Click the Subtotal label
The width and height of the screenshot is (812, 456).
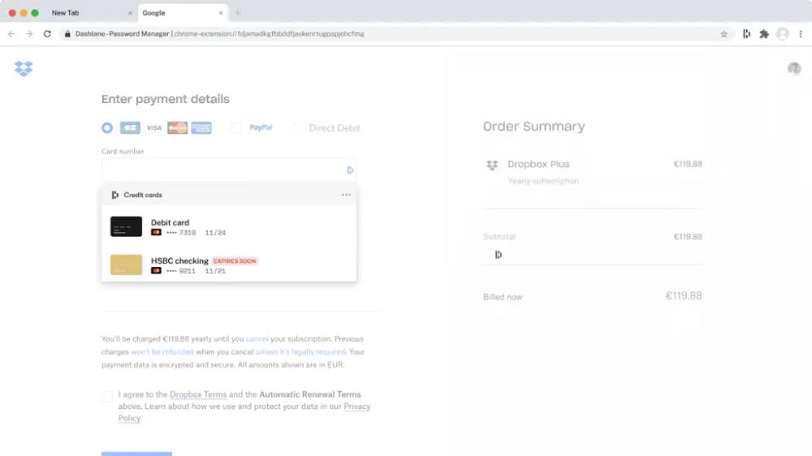tap(499, 237)
